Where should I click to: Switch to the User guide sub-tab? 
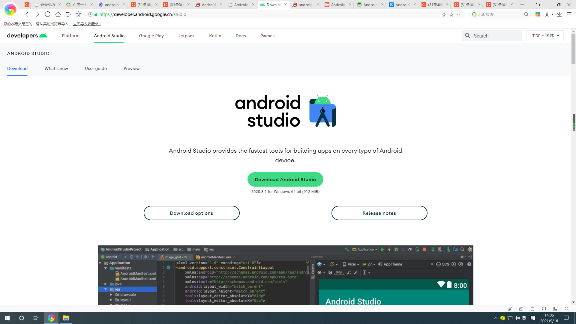pos(96,68)
